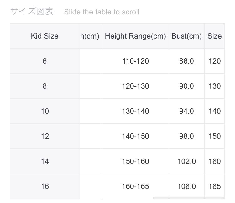
Task: Select Kid Size 16 cell
Action: coord(44,186)
